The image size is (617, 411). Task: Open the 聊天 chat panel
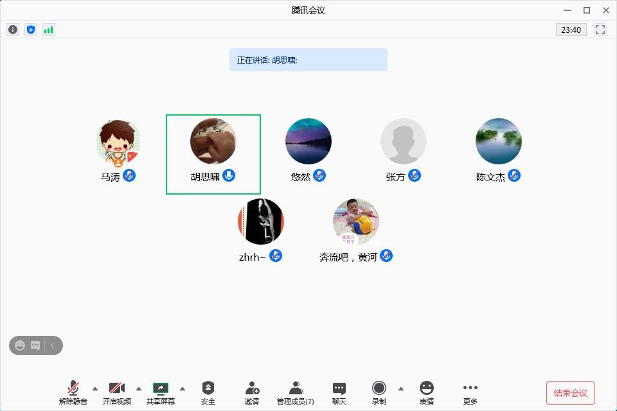339,393
